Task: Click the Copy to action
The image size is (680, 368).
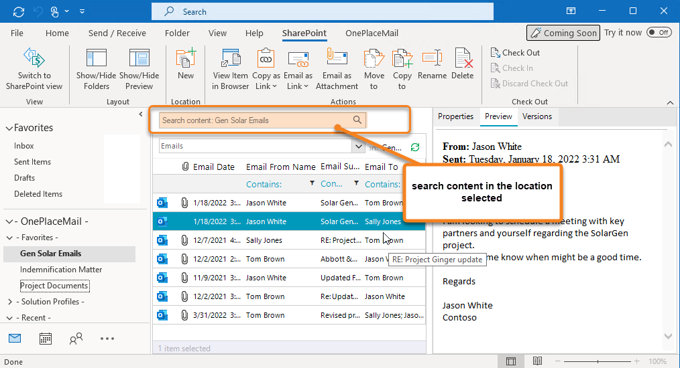Action: (402, 69)
